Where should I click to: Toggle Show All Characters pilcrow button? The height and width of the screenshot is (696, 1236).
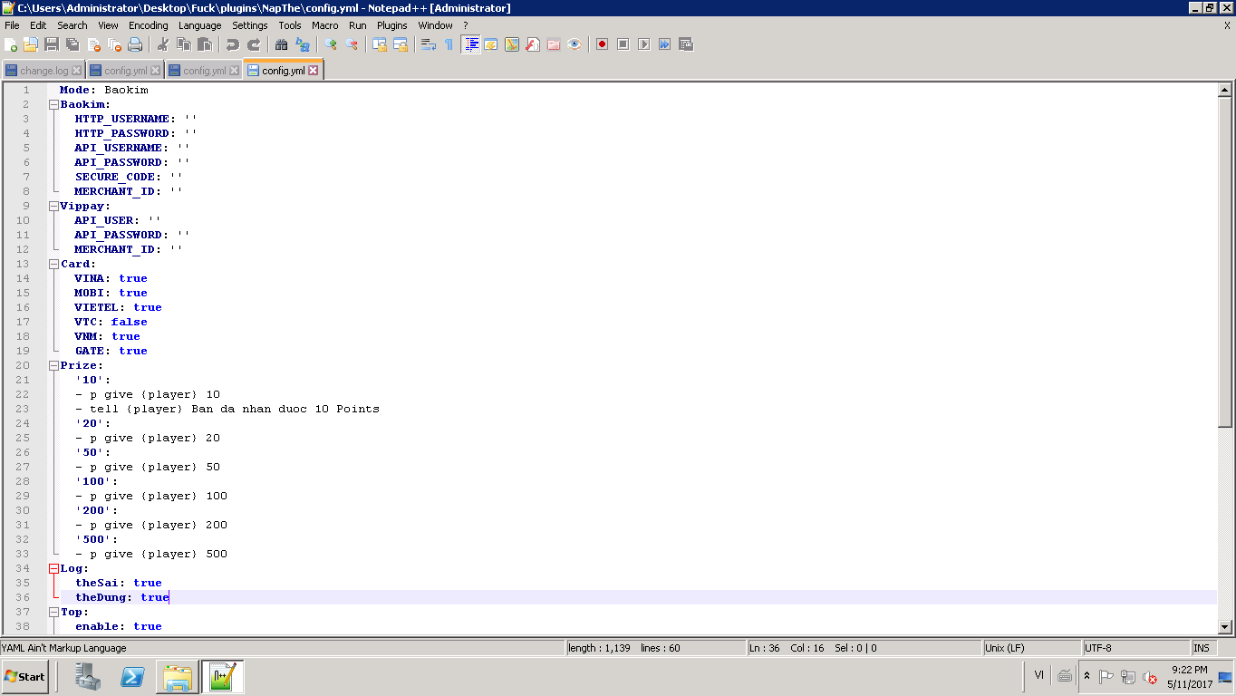(449, 44)
